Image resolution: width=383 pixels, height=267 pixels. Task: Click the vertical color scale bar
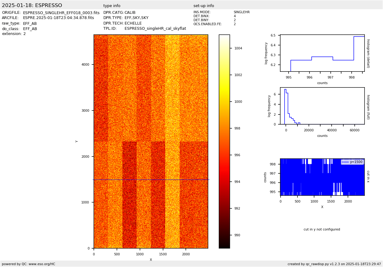(x=224, y=141)
